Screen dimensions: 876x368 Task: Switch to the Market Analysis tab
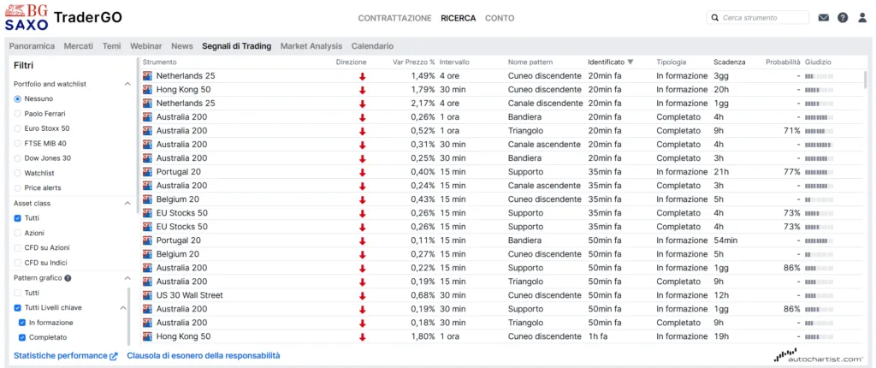click(x=311, y=46)
